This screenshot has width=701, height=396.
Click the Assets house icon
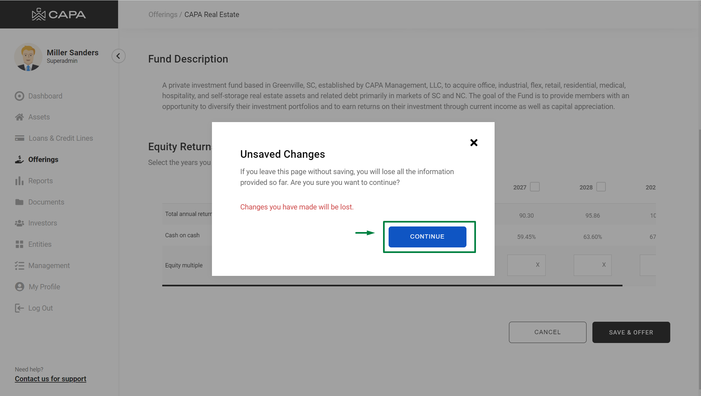click(19, 117)
